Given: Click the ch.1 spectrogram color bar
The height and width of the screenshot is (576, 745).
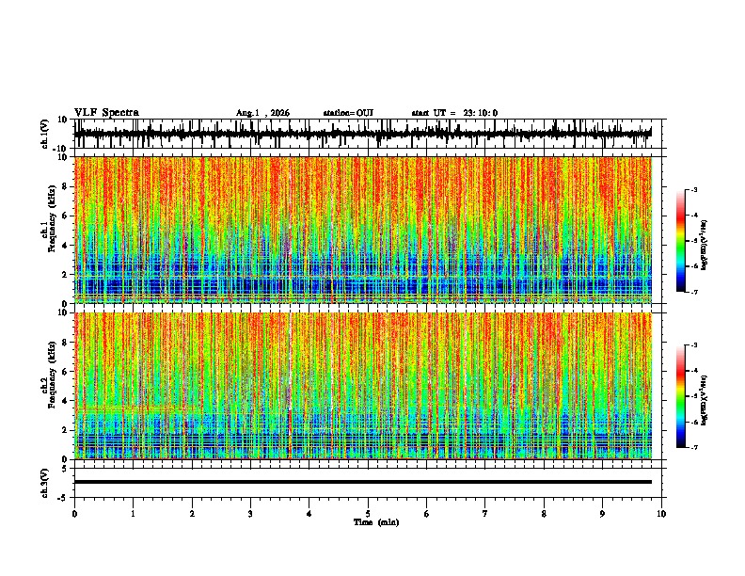Looking at the screenshot, I should click(x=680, y=241).
